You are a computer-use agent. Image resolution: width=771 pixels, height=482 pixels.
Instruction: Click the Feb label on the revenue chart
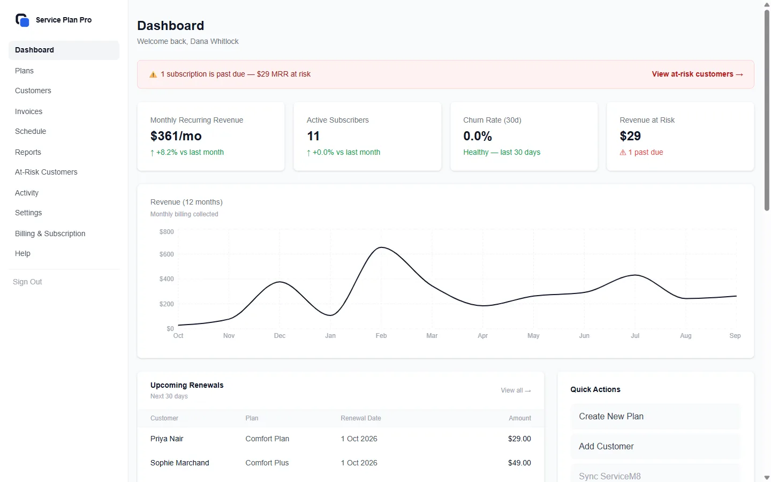coord(381,336)
